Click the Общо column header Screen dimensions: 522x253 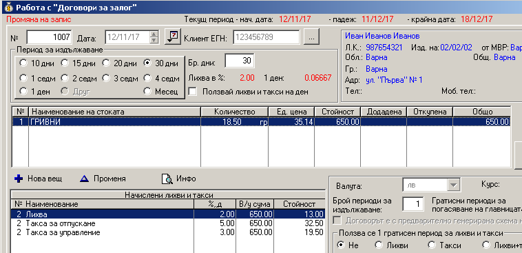tap(482, 112)
